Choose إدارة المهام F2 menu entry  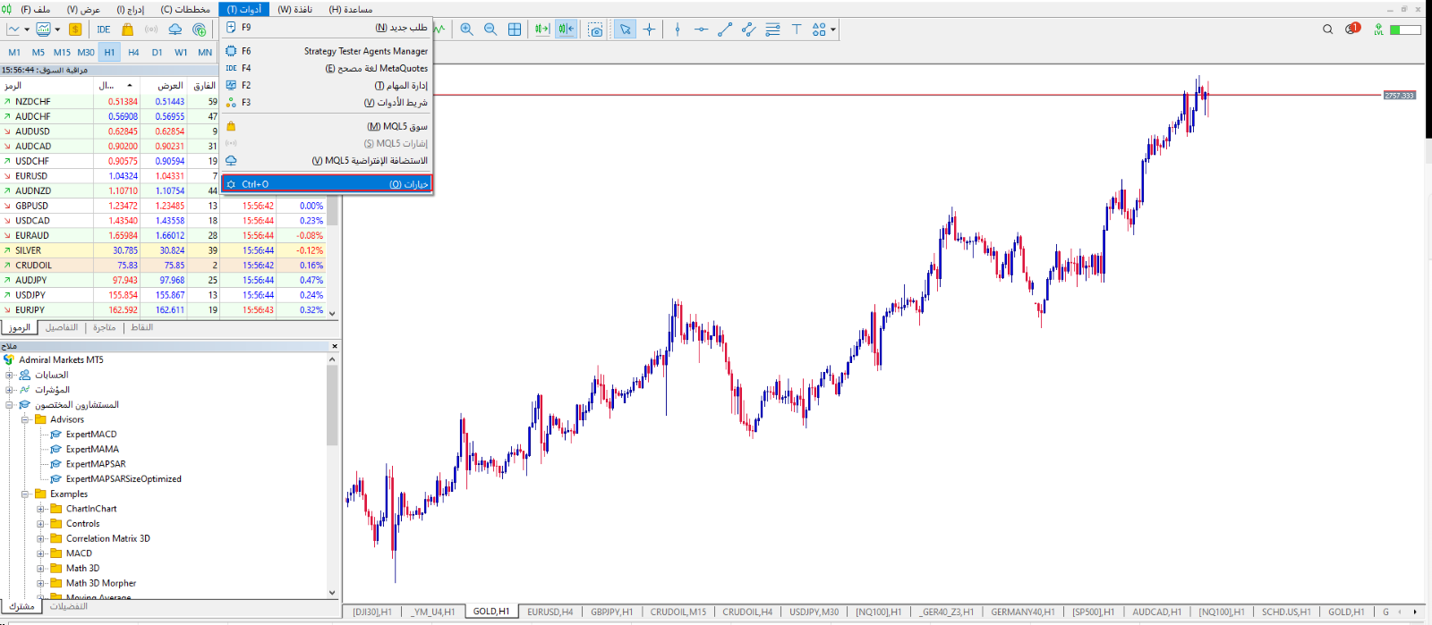pyautogui.click(x=327, y=85)
